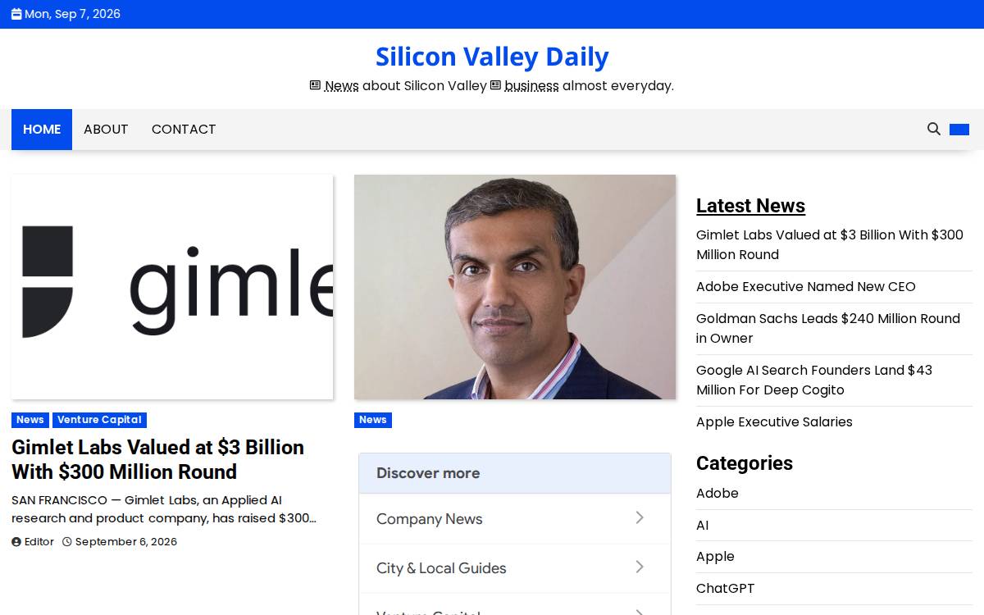Click the underlined 'News' tagline link
The width and height of the screenshot is (984, 615).
342,85
